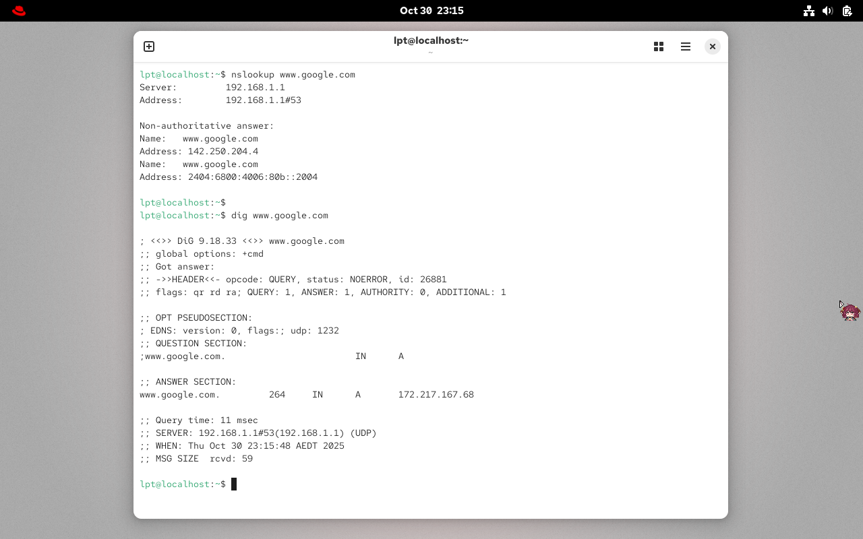
Task: Show the tab overview using the grid icon
Action: 659,46
